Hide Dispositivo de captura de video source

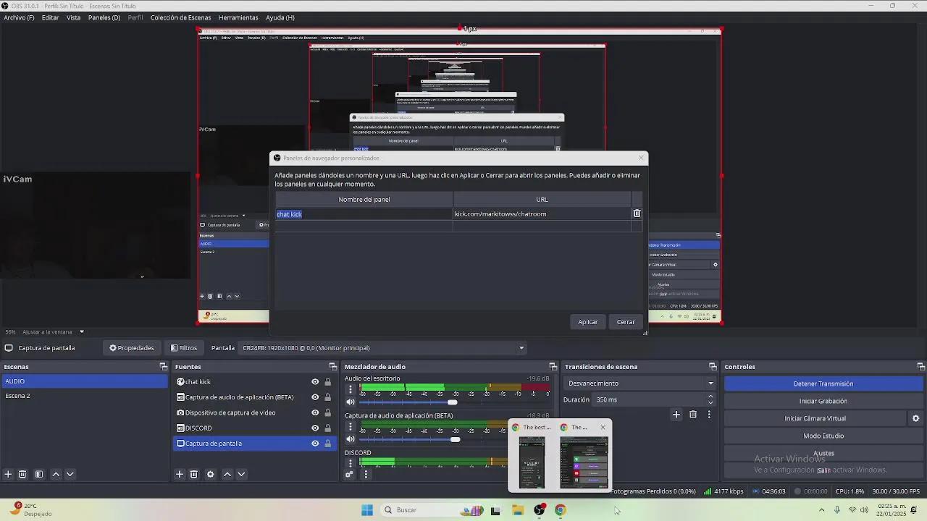coord(314,412)
